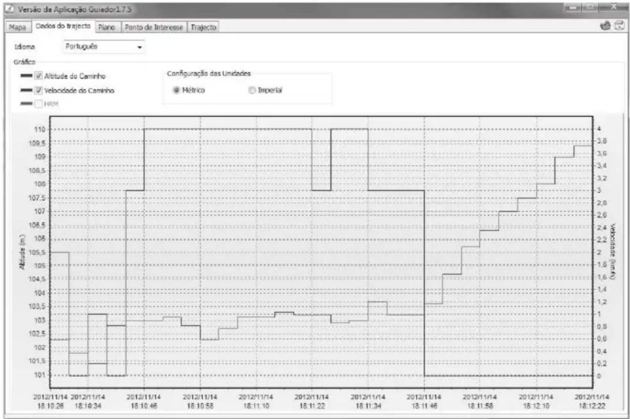The height and width of the screenshot is (419, 630).
Task: Open the Trajecto tab
Action: pos(204,27)
